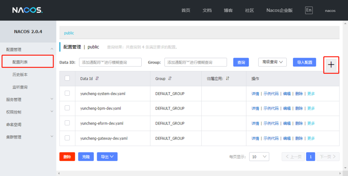Check the yuncheng-eform-dev.yaml row checkbox

point(67,123)
